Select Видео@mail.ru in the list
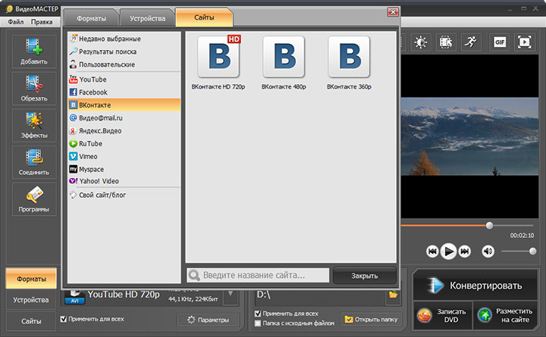 (124, 118)
